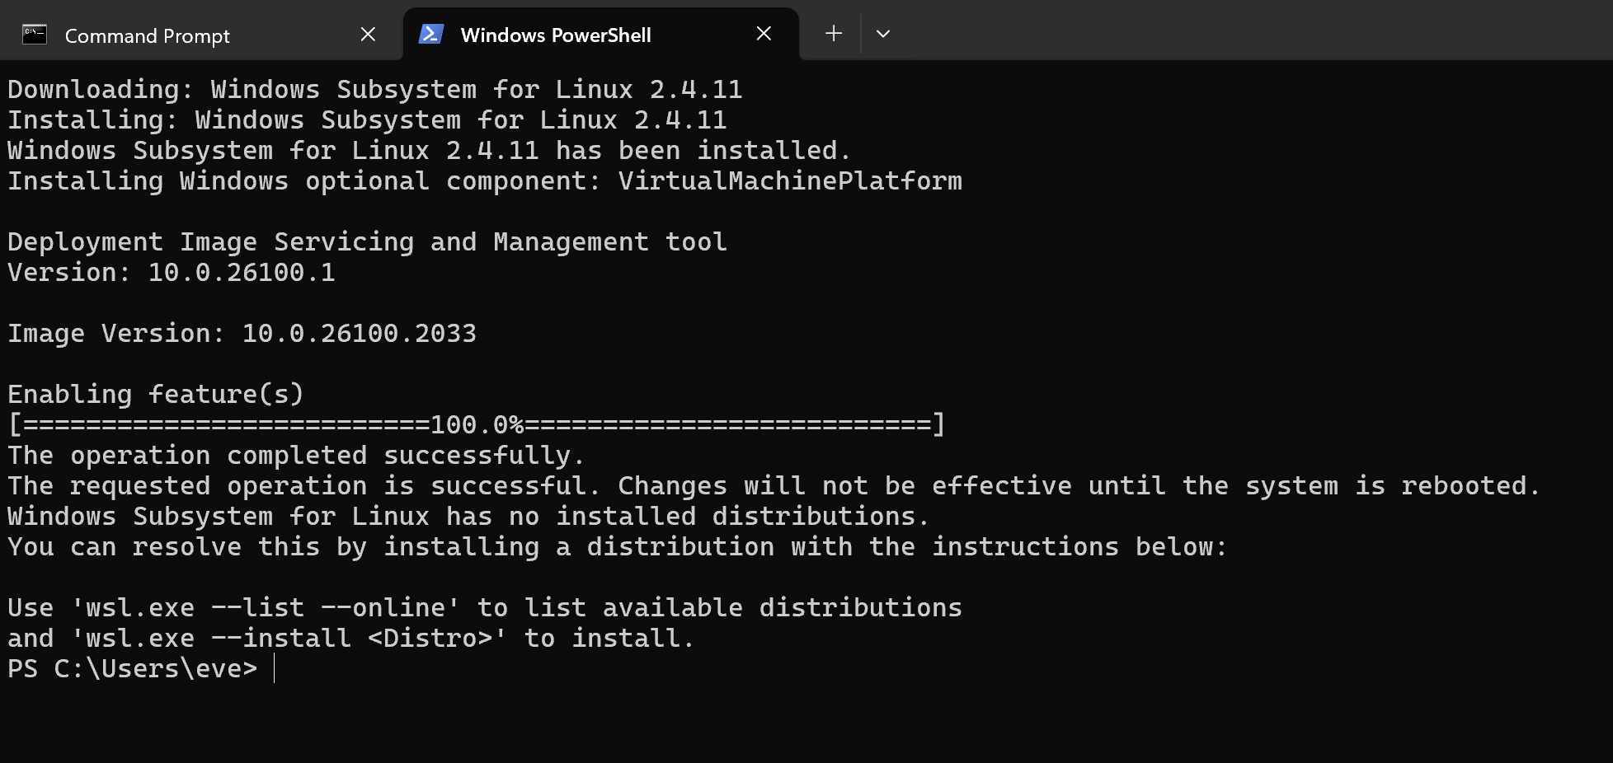Viewport: 1613px width, 763px height.
Task: Open a new tab with plus button
Action: pyautogui.click(x=834, y=34)
